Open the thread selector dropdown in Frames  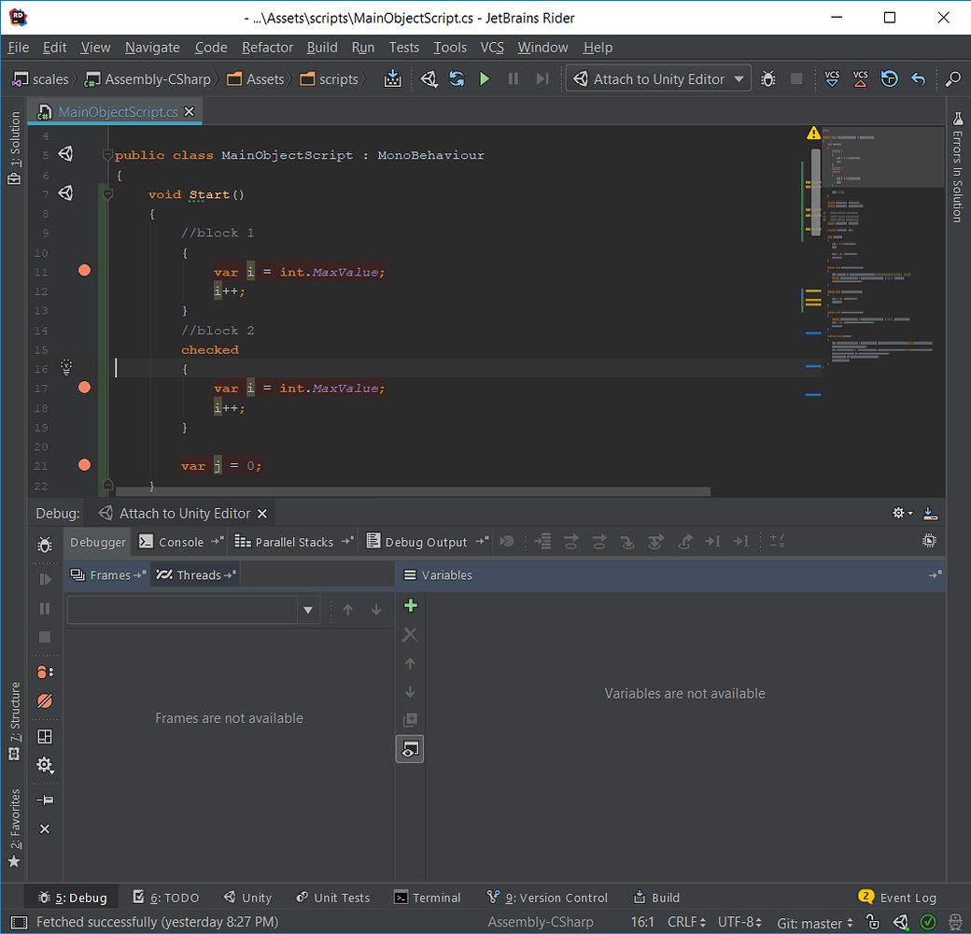tap(307, 610)
